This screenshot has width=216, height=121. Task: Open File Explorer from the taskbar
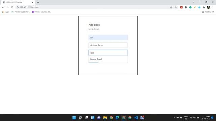[x=105, y=118]
